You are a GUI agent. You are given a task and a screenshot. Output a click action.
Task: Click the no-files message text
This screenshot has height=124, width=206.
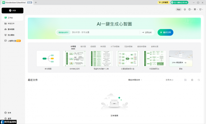pos(114,116)
